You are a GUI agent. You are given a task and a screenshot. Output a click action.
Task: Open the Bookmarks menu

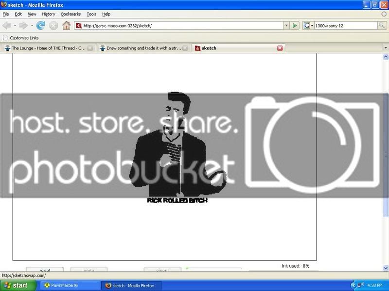71,14
